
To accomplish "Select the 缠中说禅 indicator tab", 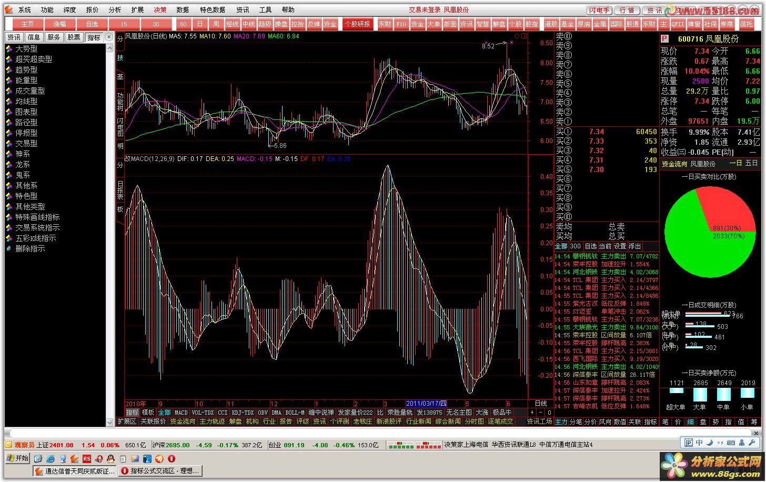I will pyautogui.click(x=321, y=413).
